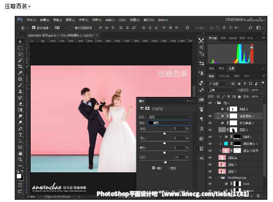Filter layers by type layers (T icon)
Viewport: 273px width, 202px height.
[245, 84]
